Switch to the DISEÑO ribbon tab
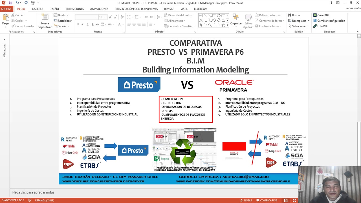This screenshot has width=361, height=203. click(54, 9)
